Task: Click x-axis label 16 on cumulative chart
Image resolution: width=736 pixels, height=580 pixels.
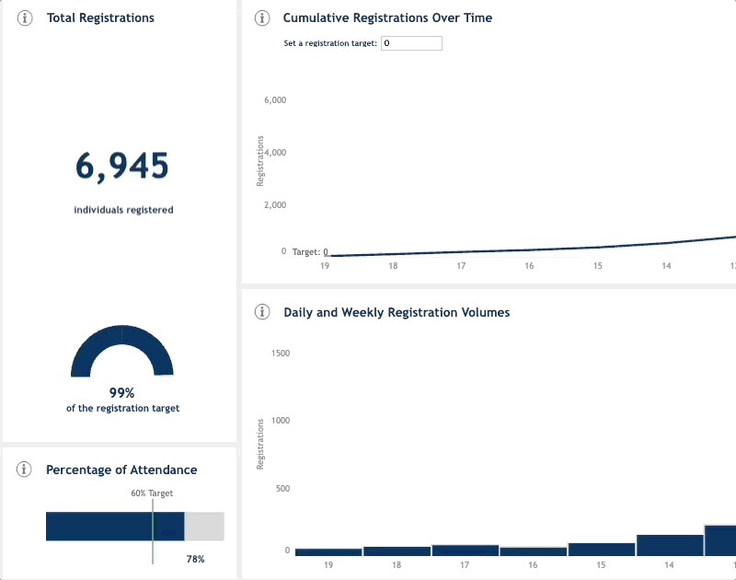Action: pos(530,266)
